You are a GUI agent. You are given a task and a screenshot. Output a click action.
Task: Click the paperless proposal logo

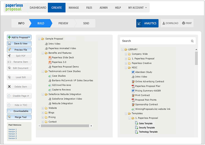[14, 7]
